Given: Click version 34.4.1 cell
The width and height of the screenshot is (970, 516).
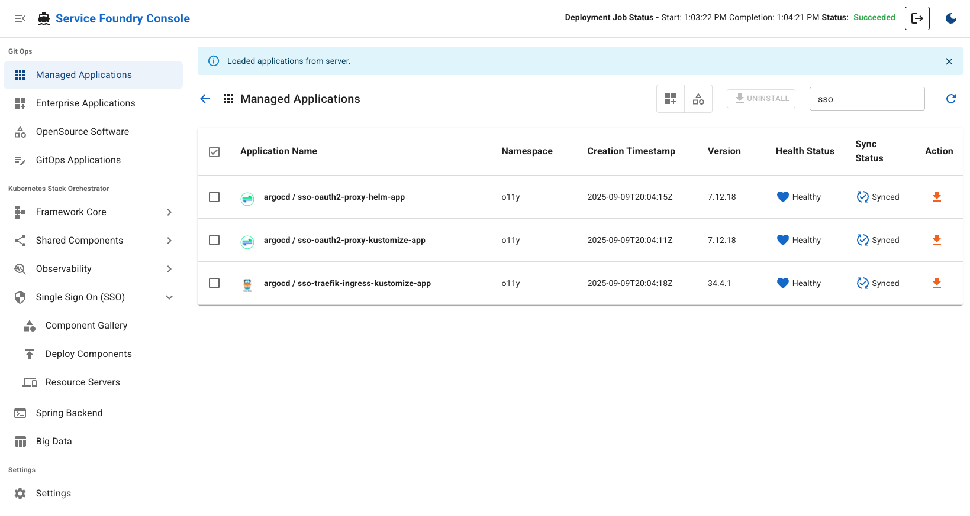Looking at the screenshot, I should 719,283.
